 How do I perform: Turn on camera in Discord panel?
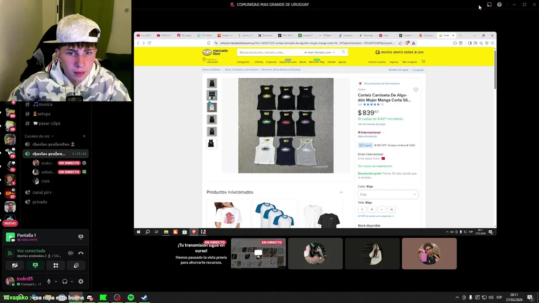15,266
